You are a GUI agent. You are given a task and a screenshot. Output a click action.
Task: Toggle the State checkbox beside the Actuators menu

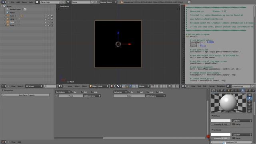pyautogui.click(x=157, y=92)
